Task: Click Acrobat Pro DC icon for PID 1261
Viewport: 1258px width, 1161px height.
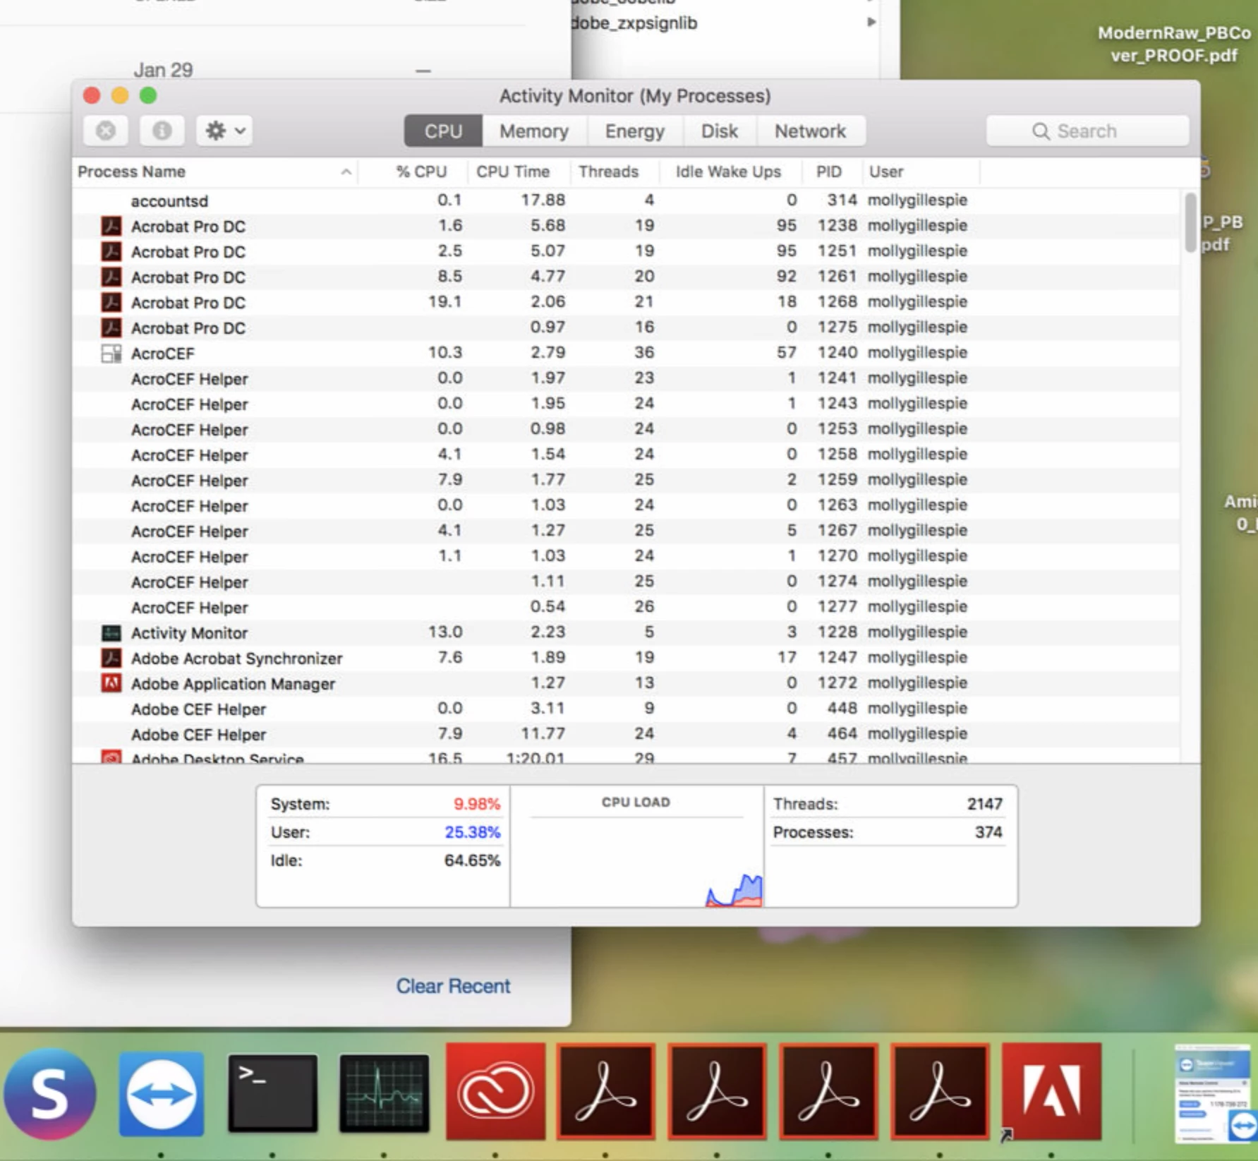Action: [111, 277]
